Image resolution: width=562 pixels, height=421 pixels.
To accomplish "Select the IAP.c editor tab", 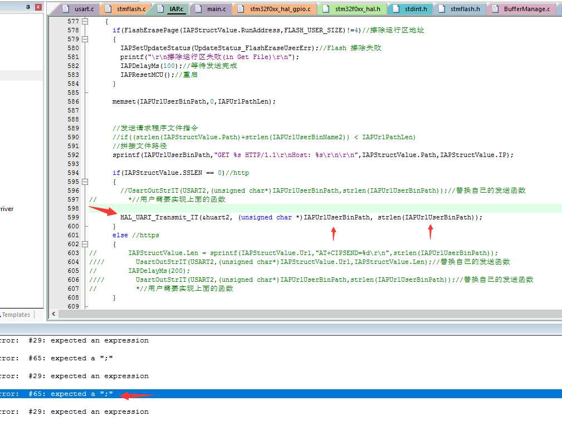I will 177,9.
